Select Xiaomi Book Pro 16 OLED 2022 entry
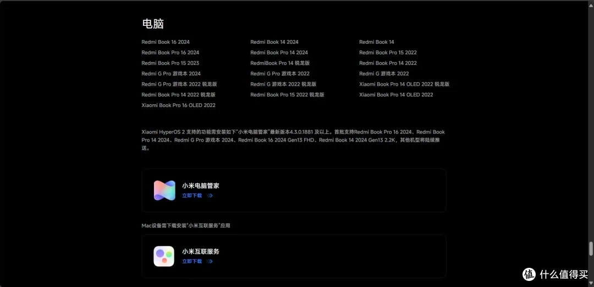The height and width of the screenshot is (287, 594). 178,105
